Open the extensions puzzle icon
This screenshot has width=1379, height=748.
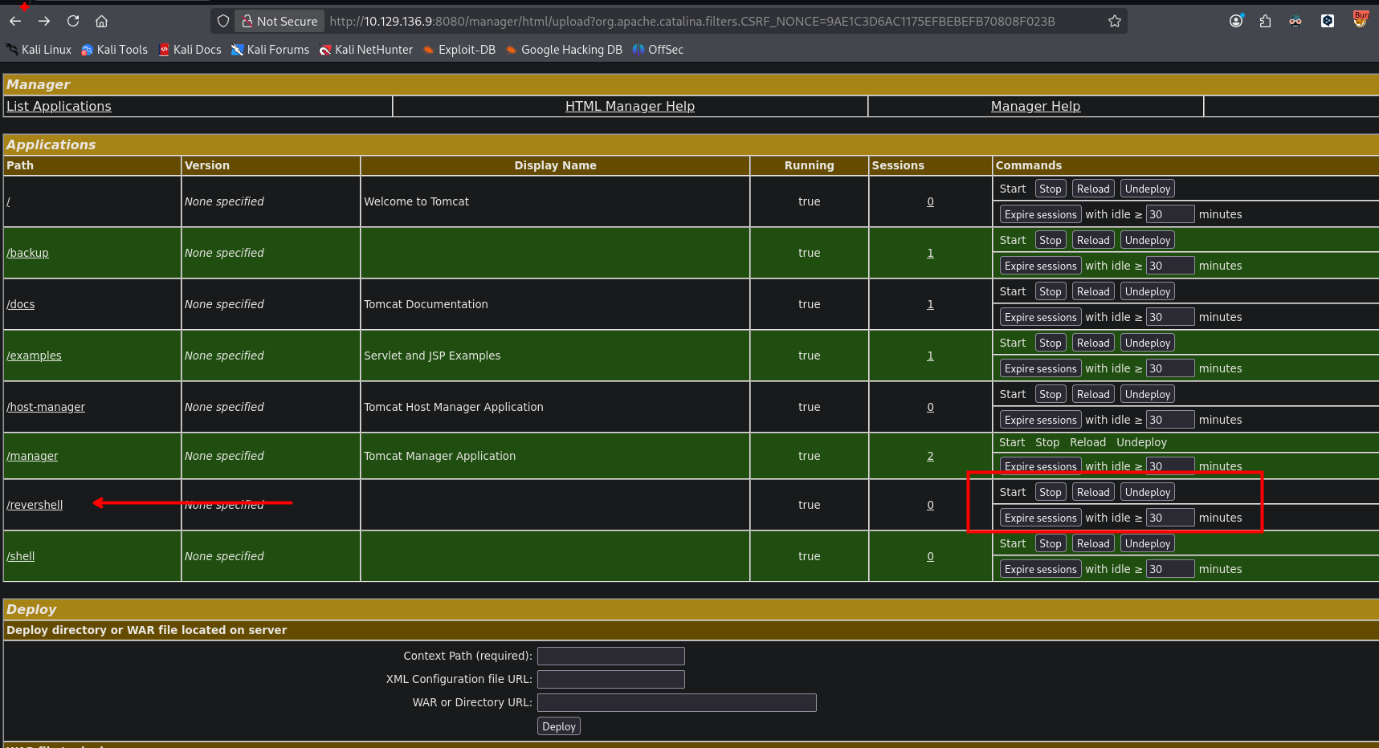point(1265,21)
